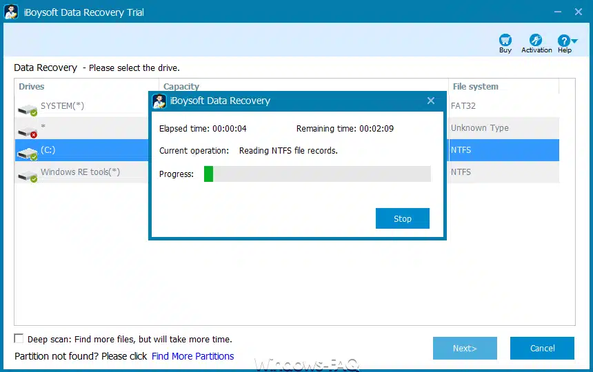This screenshot has height=372, width=593.
Task: Select the Unknown Type file system cell
Action: (x=479, y=128)
